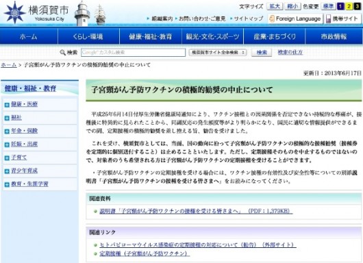Image resolution: width=363 pixels, height=263 pixels.
Task: Open ヒトパピローマウイルス感染症 external site link
Action: pyautogui.click(x=198, y=245)
